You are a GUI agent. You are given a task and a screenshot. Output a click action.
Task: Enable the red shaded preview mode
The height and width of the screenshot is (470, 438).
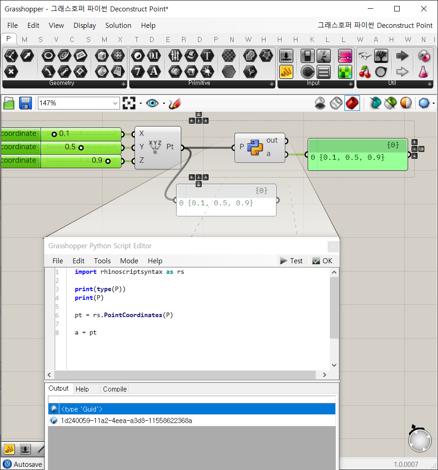[352, 103]
